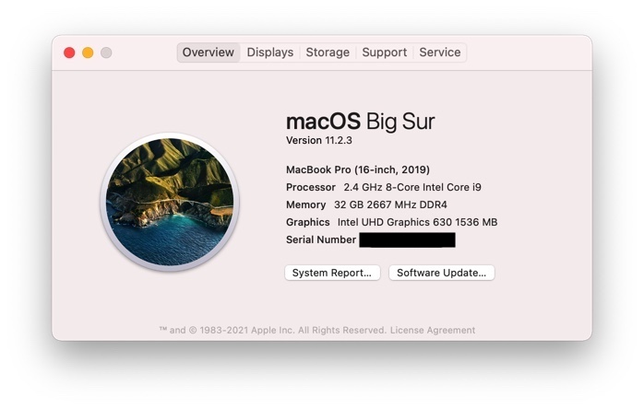Click Intel UHD Graphics 630 1536 MB value
This screenshot has width=644, height=409.
coord(417,222)
